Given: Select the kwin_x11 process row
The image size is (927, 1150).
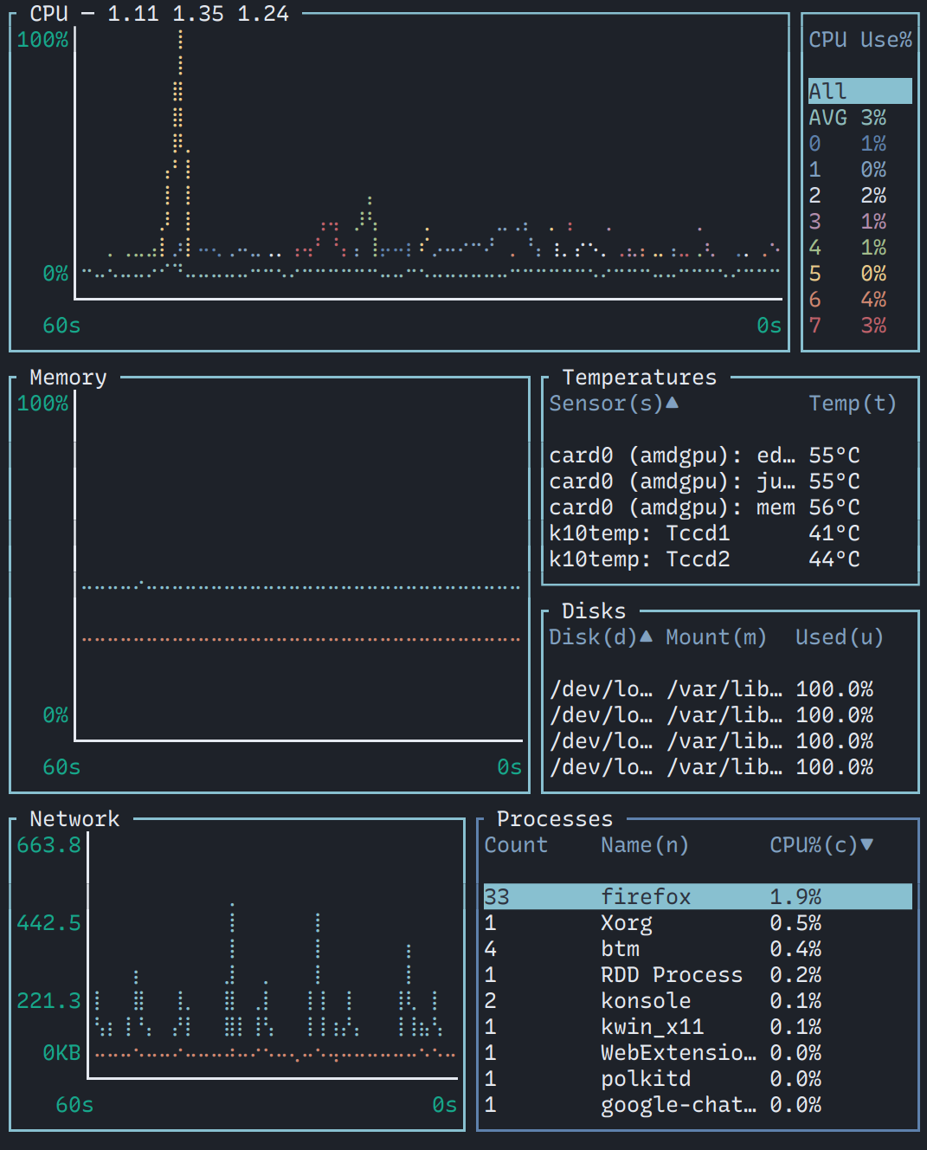Looking at the screenshot, I should (698, 1026).
